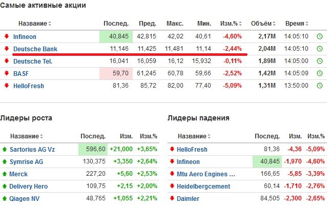
Task: Click the green up arrow beside Sartorius AG Vz
Action: tap(5, 150)
